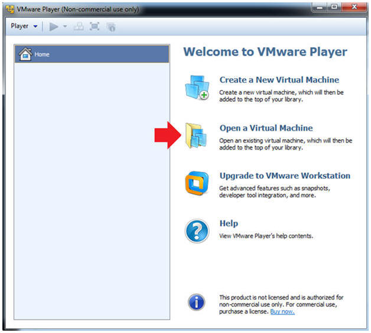371x333 pixels.
Task: Maximize the VMware Player window
Action: [334, 7]
